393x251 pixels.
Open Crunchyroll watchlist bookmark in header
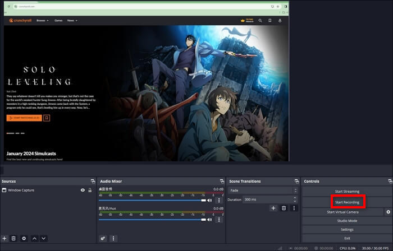pos(270,21)
